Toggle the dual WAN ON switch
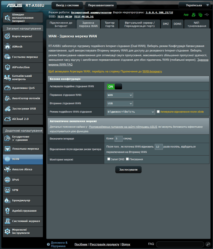 114,86
